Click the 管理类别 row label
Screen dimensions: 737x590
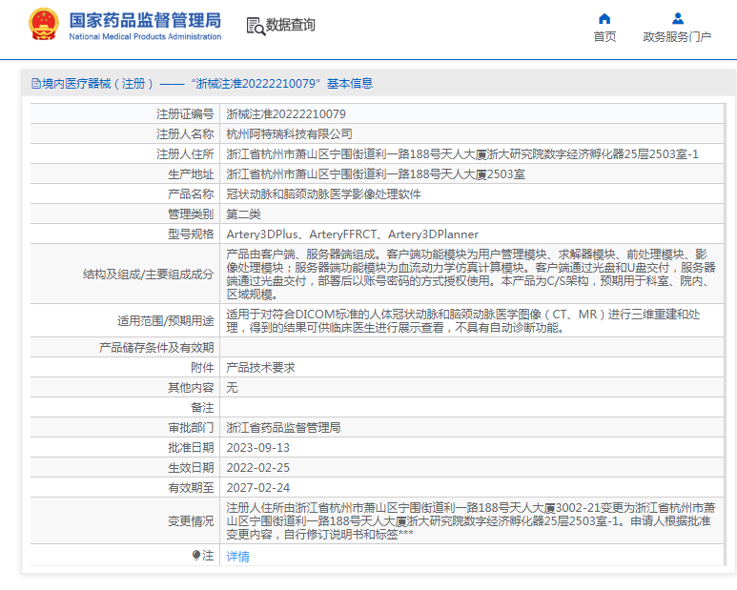[x=191, y=214]
